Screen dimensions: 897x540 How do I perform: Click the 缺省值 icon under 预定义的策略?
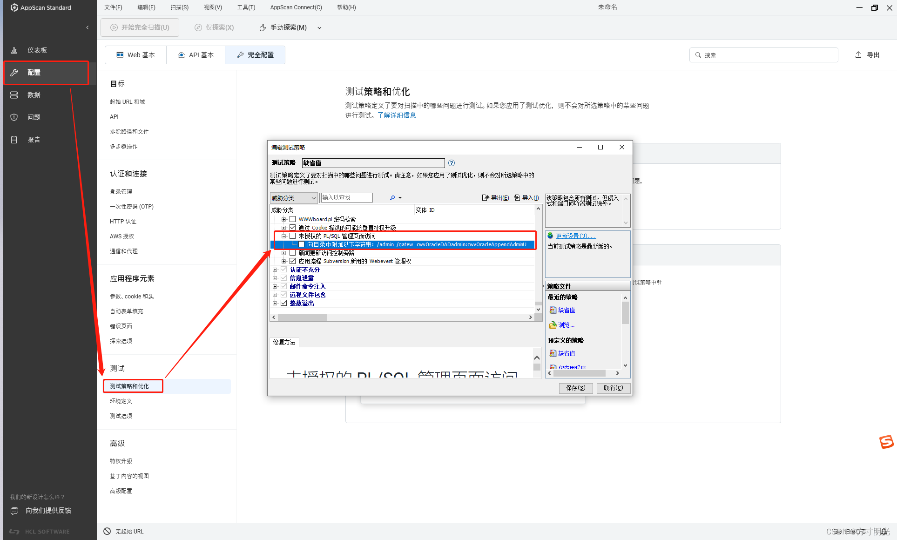click(x=553, y=353)
